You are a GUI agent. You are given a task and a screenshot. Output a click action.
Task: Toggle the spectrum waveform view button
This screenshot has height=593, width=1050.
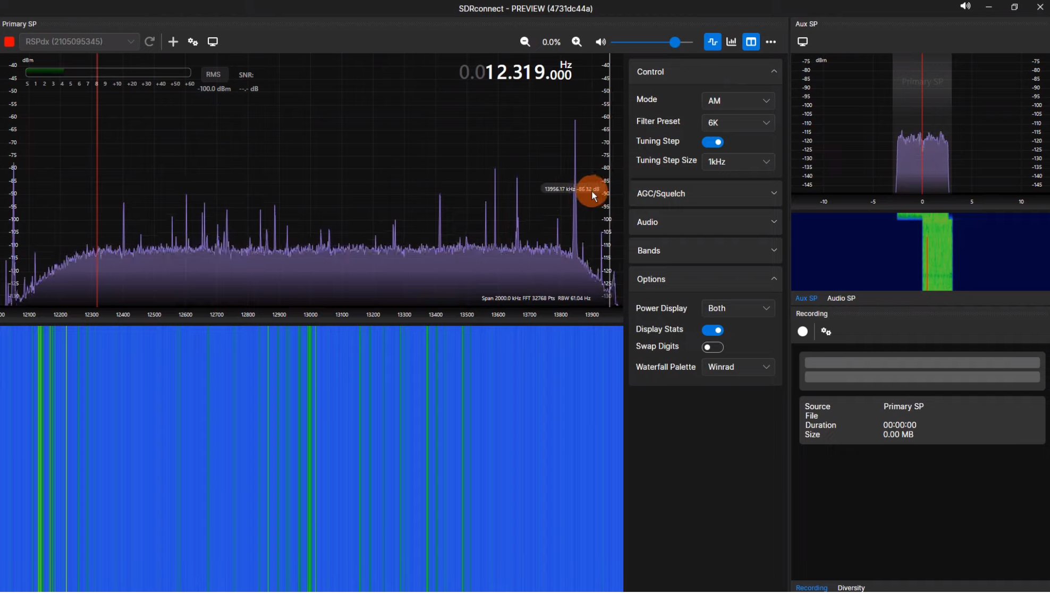713,41
